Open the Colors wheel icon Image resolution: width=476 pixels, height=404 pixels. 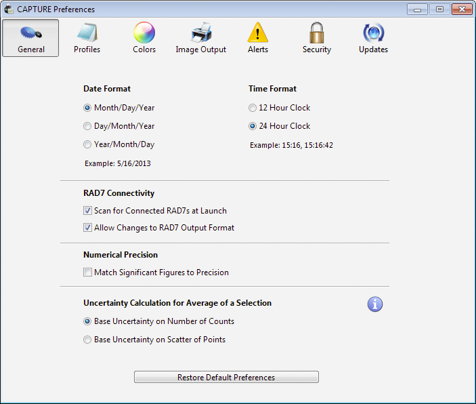(x=144, y=33)
